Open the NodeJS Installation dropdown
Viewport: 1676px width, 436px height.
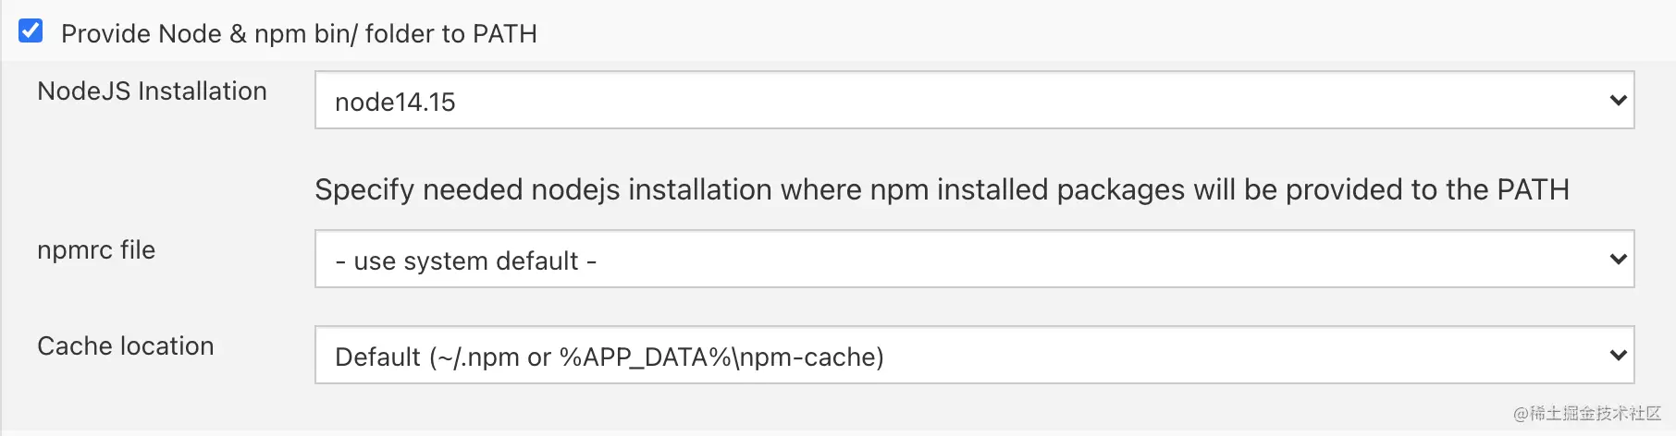tap(973, 101)
